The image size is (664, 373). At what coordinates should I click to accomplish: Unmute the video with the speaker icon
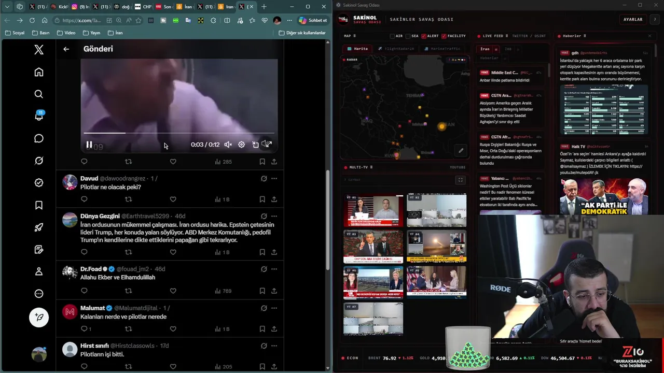click(228, 145)
